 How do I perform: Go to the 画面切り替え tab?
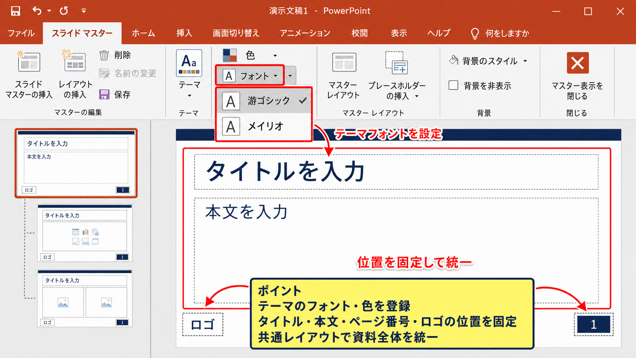(236, 33)
